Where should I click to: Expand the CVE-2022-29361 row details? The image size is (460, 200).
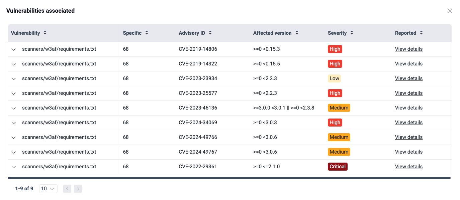(13, 166)
